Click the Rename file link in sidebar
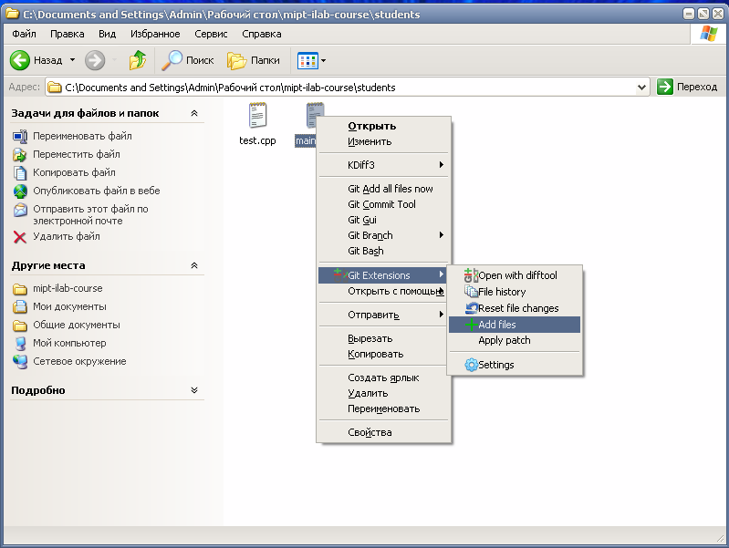 point(82,136)
